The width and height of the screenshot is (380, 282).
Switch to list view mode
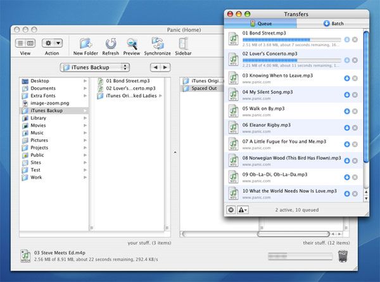(20, 43)
